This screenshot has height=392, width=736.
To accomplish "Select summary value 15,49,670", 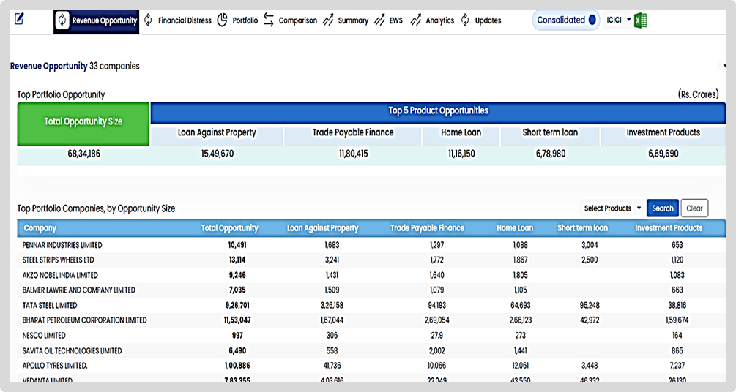I will 218,154.
